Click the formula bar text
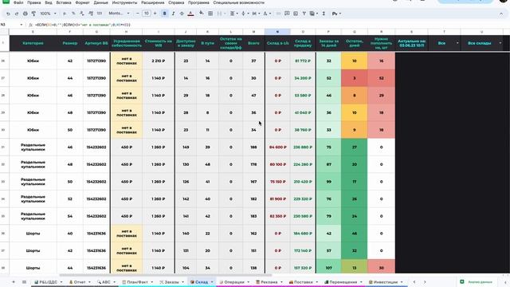 coord(83,25)
